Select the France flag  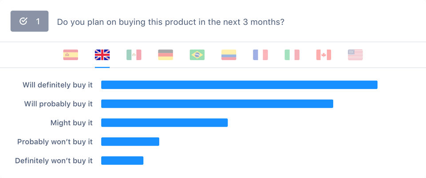click(260, 55)
